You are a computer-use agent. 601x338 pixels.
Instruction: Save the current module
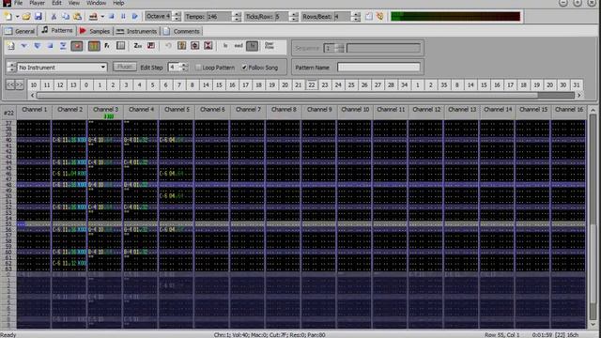point(38,17)
